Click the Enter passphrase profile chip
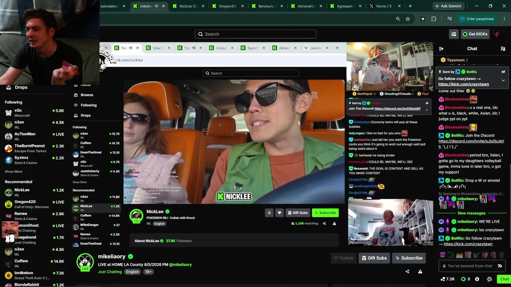This screenshot has width=511, height=287. pos(477,19)
